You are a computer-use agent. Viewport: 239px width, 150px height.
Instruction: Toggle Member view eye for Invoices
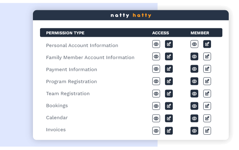tap(194, 131)
